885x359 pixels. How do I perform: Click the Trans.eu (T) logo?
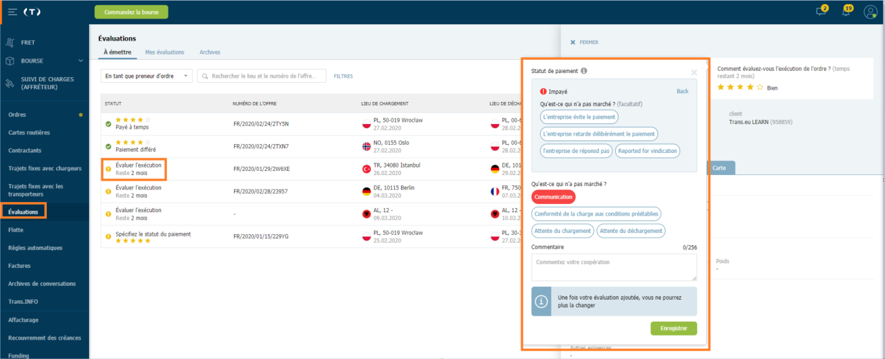32,12
